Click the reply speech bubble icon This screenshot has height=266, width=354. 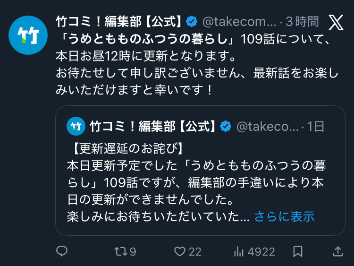[62, 251]
